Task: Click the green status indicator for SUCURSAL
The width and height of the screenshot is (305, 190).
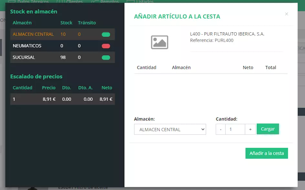Action: click(x=106, y=58)
